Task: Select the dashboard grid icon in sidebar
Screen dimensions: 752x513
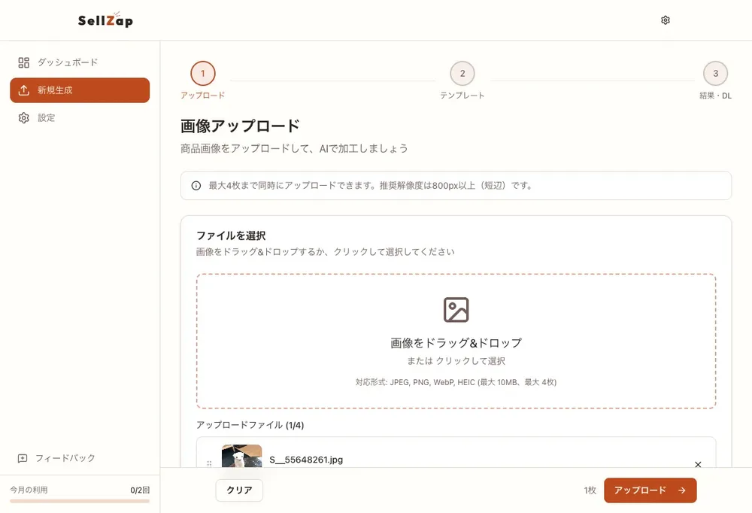Action: [23, 62]
